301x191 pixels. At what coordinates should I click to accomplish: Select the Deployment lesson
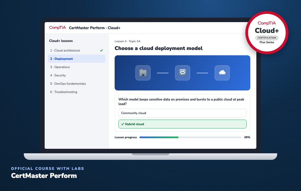click(77, 59)
